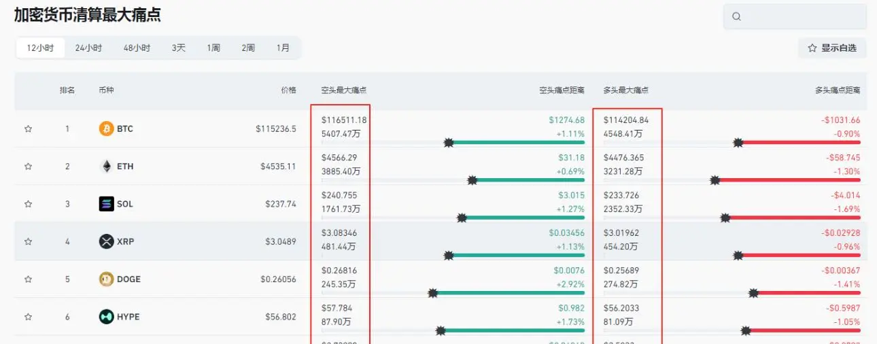Click SOL price $237.74
Screen dimensions: 877x344
[x=281, y=204]
